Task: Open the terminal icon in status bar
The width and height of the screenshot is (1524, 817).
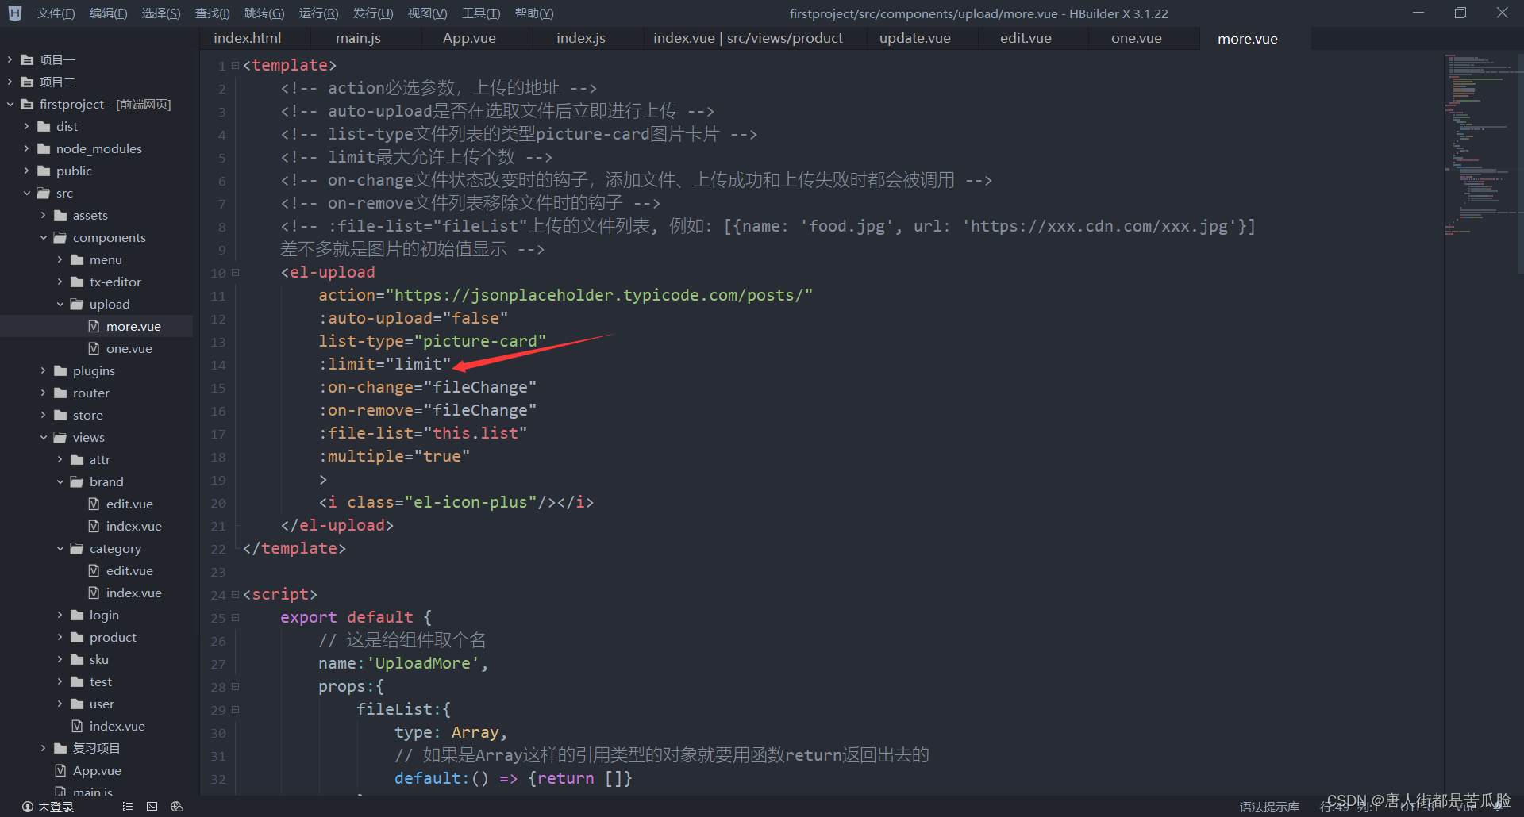Action: pos(152,807)
